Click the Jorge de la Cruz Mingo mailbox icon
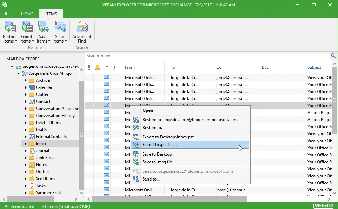338x209 pixels. (x=25, y=73)
